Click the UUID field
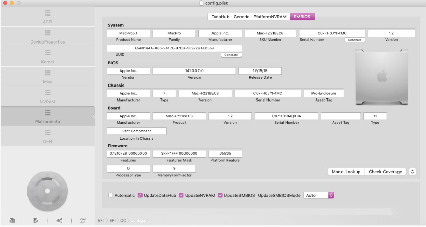Viewport: 426px width, 227px height. (x=174, y=48)
